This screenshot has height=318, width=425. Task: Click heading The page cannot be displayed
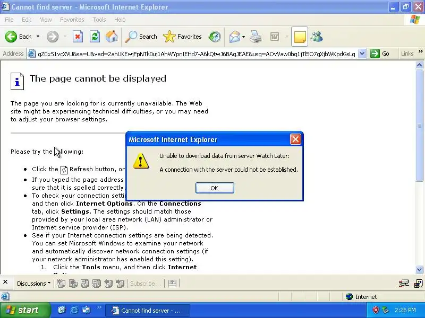(x=98, y=78)
